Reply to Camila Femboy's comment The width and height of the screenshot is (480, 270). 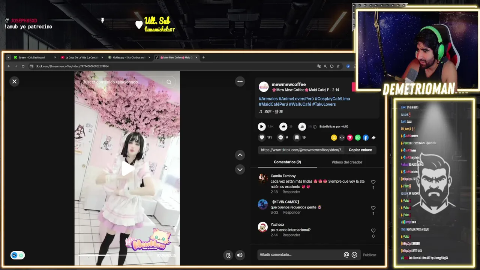tap(291, 192)
